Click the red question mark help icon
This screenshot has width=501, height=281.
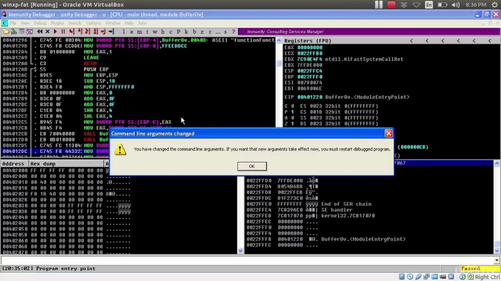point(233,31)
